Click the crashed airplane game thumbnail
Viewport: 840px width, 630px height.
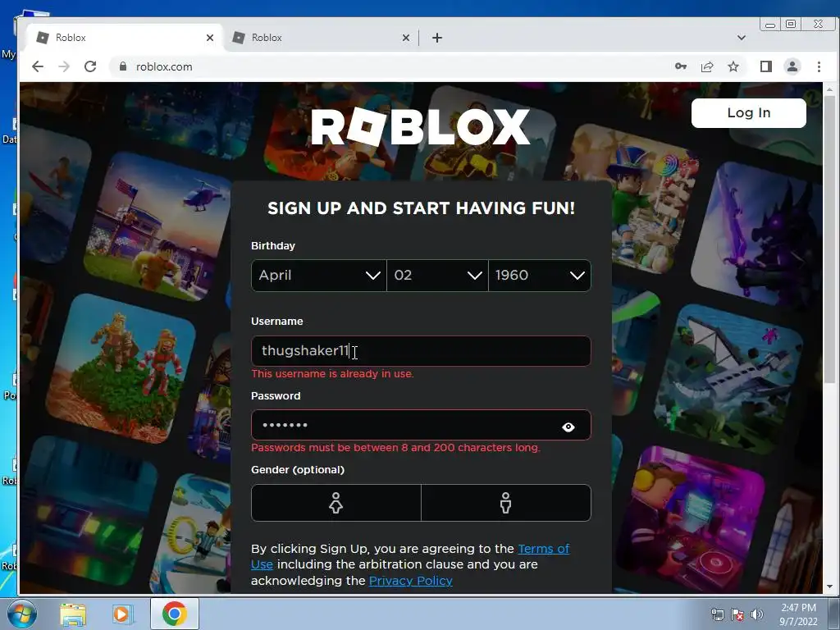(728, 378)
